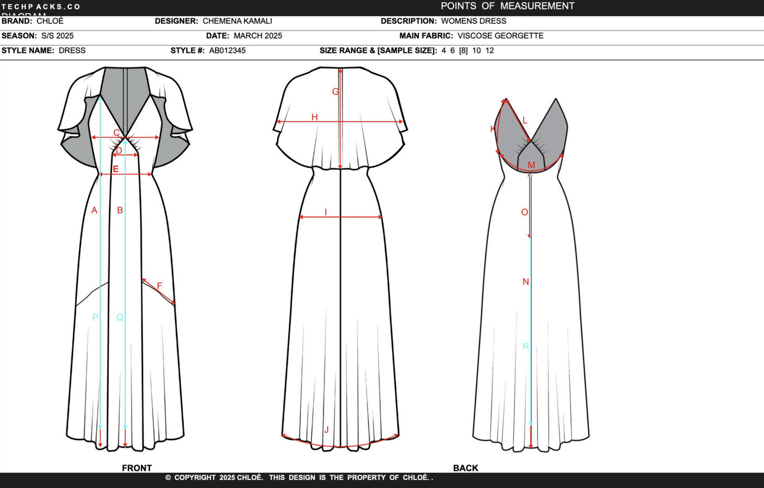Click the cyan measurement label Q
Image resolution: width=764 pixels, height=488 pixels.
point(120,317)
